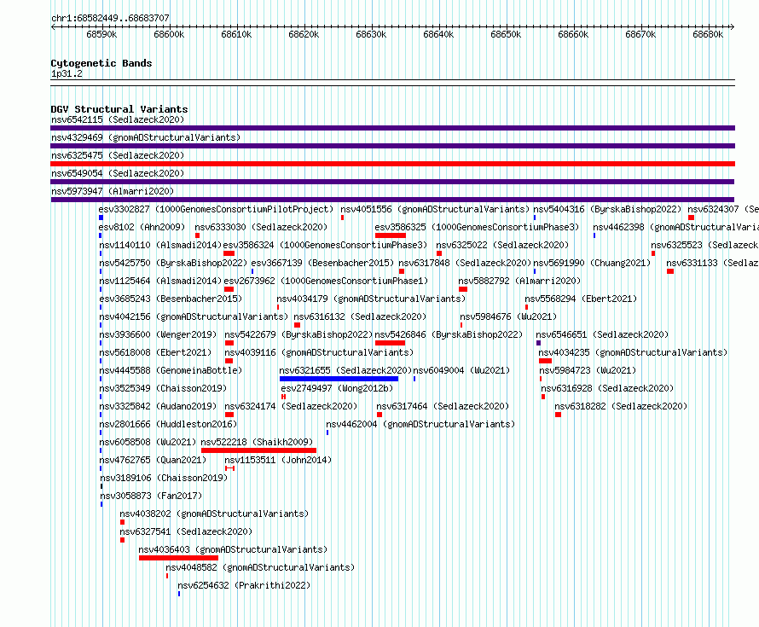The width and height of the screenshot is (759, 627).
Task: Open nsv6317464 (Sedlazeck2020) label
Action: [x=443, y=406]
